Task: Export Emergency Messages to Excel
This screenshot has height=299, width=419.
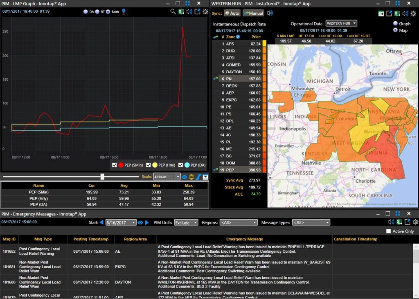Action: tap(399, 222)
